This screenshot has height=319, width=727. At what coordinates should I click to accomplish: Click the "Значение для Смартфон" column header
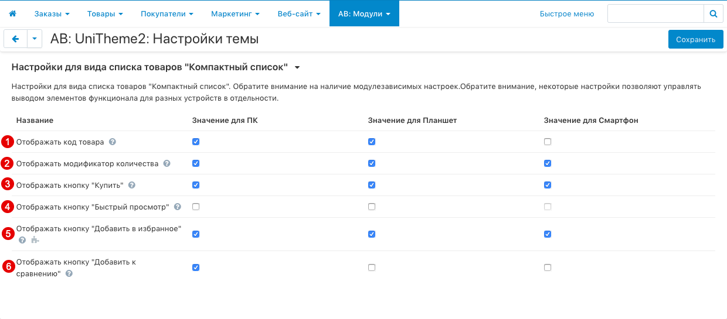point(591,120)
